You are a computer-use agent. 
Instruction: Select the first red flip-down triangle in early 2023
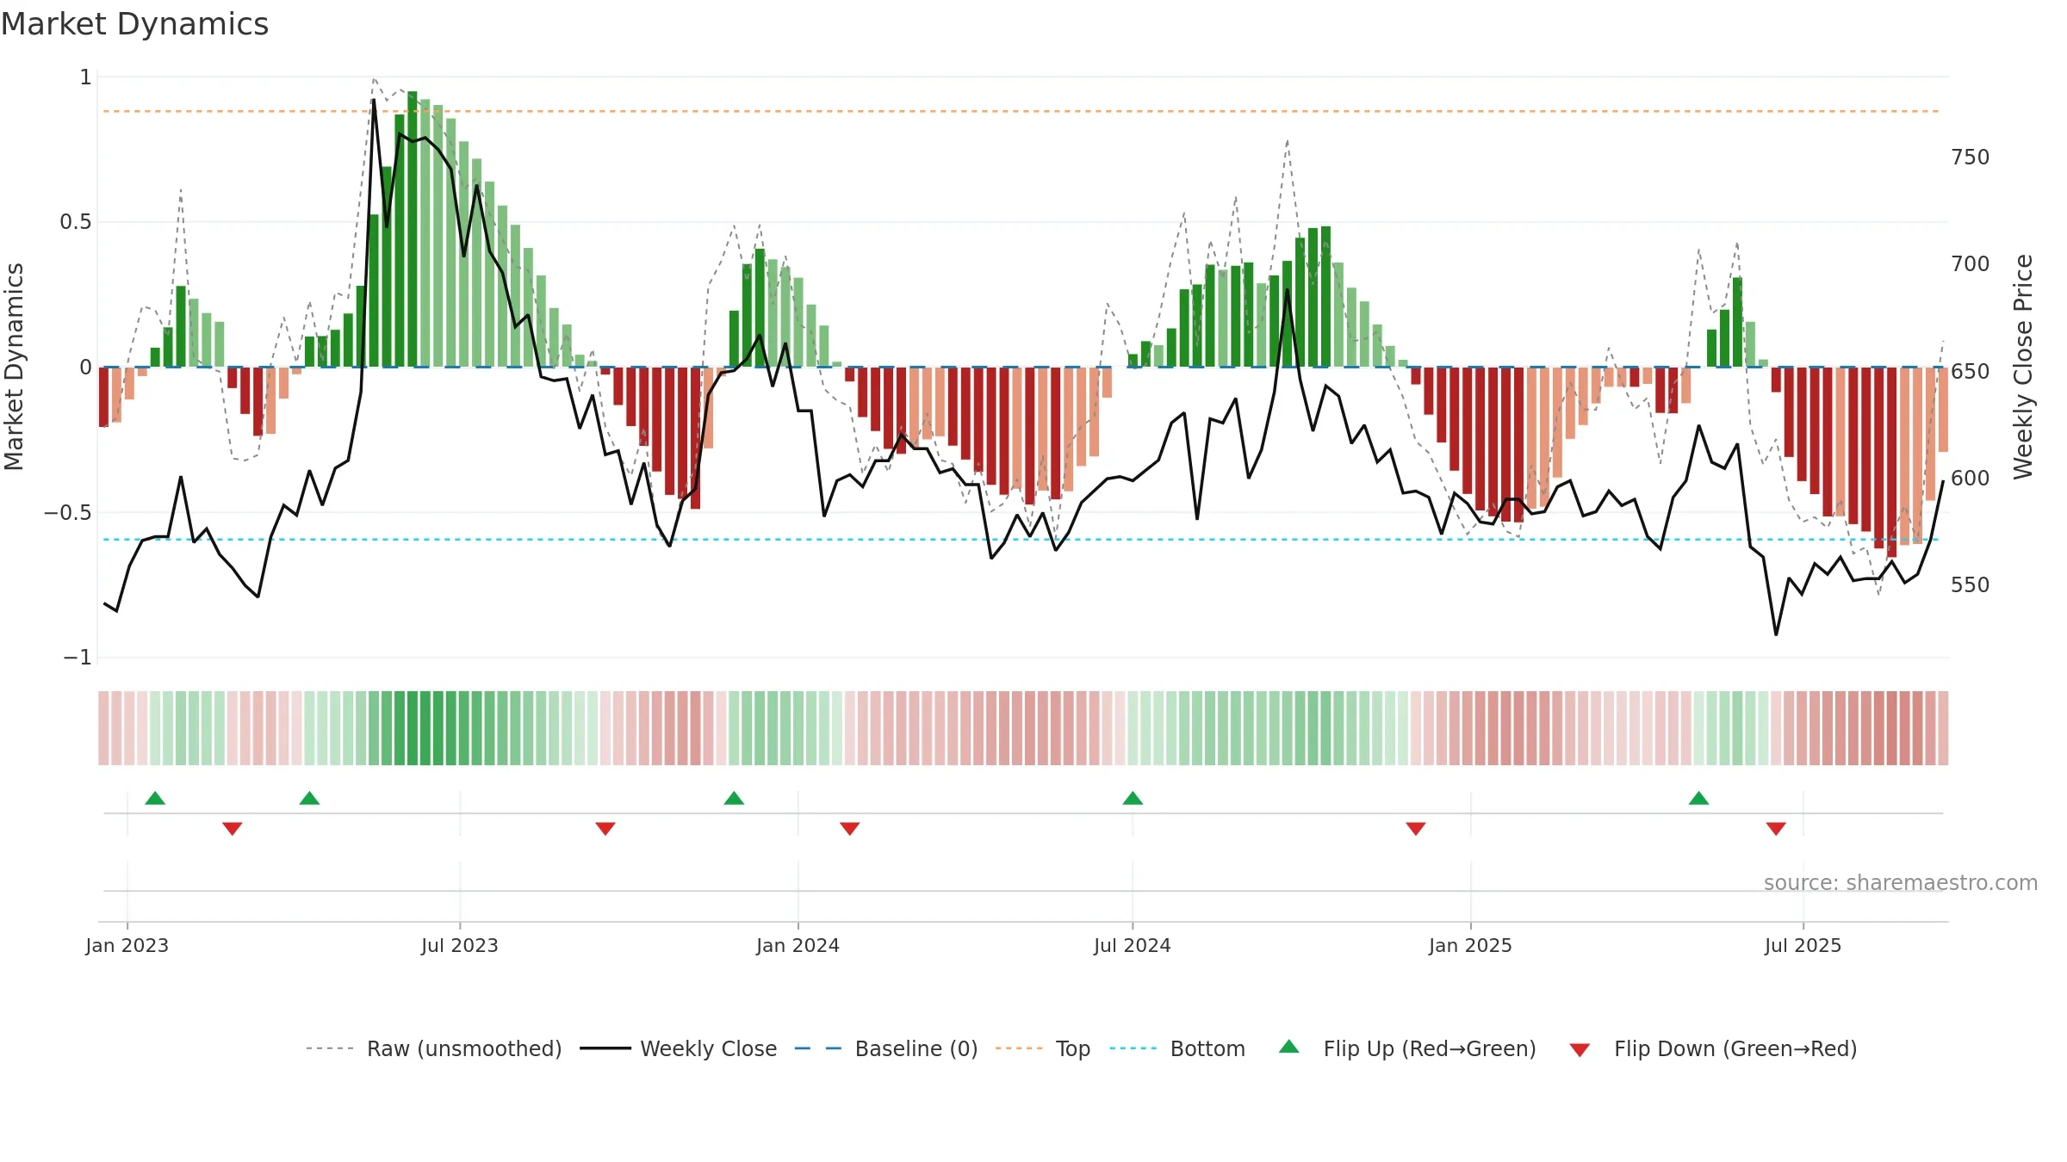[x=233, y=828]
